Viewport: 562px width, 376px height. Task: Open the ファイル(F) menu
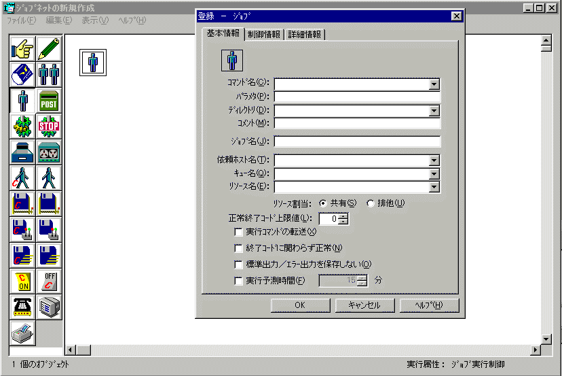tap(22, 20)
